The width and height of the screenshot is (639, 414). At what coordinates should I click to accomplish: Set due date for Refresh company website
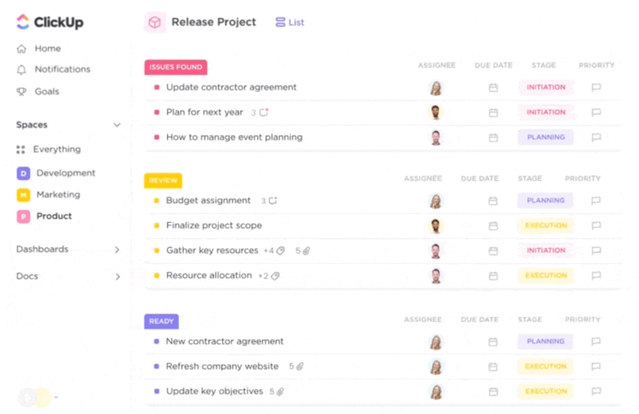[493, 367]
